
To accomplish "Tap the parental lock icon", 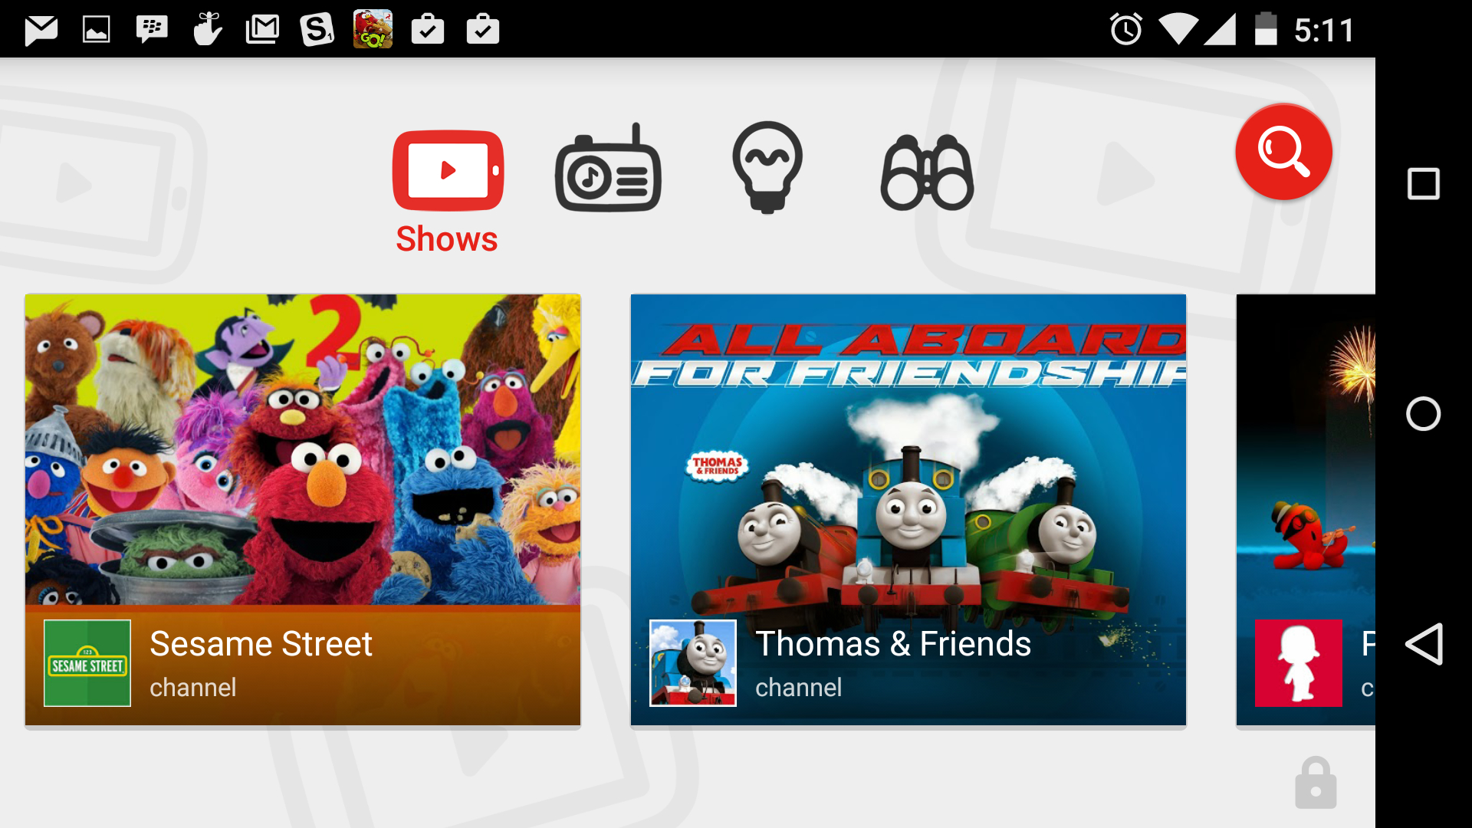I will (1316, 783).
